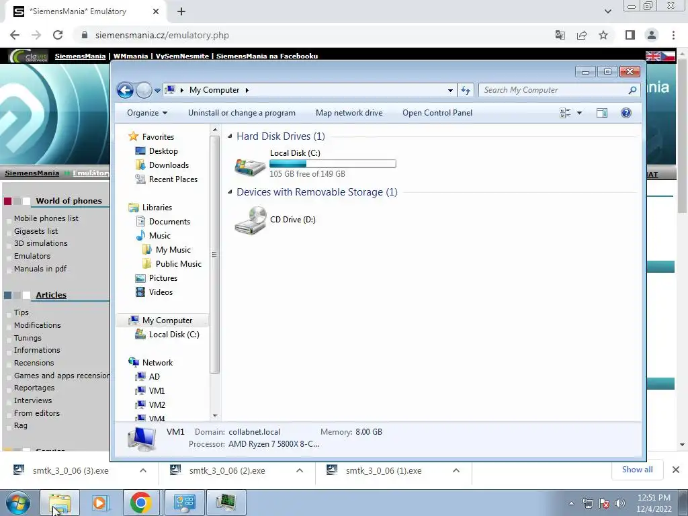
Task: Click the navigation pane scrollbar up arrow
Action: point(215,130)
